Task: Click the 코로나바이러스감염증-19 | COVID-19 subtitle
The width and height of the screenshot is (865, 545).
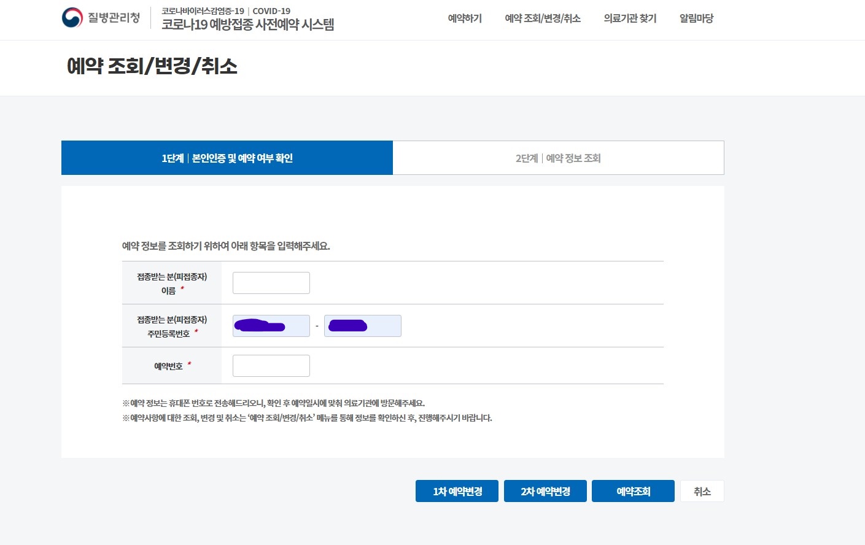Action: 226,11
